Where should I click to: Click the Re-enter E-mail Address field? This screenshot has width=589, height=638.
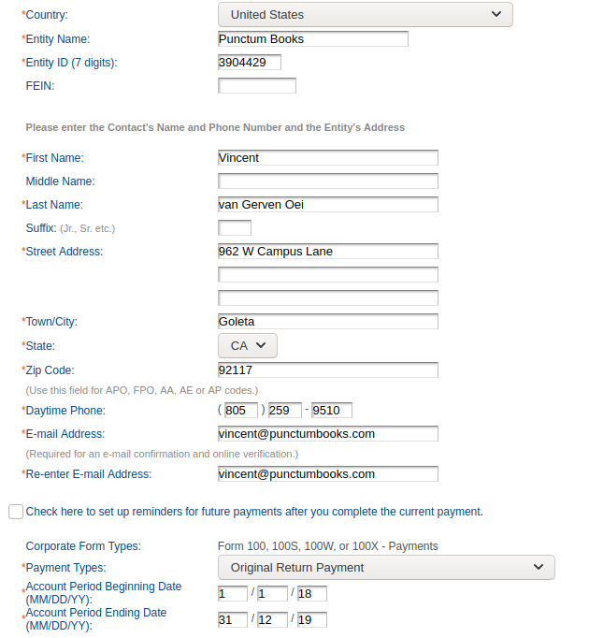click(327, 474)
